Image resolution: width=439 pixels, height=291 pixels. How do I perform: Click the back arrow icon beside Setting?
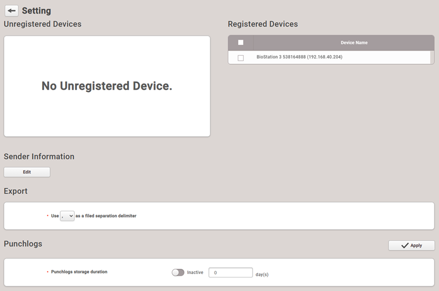(x=11, y=11)
